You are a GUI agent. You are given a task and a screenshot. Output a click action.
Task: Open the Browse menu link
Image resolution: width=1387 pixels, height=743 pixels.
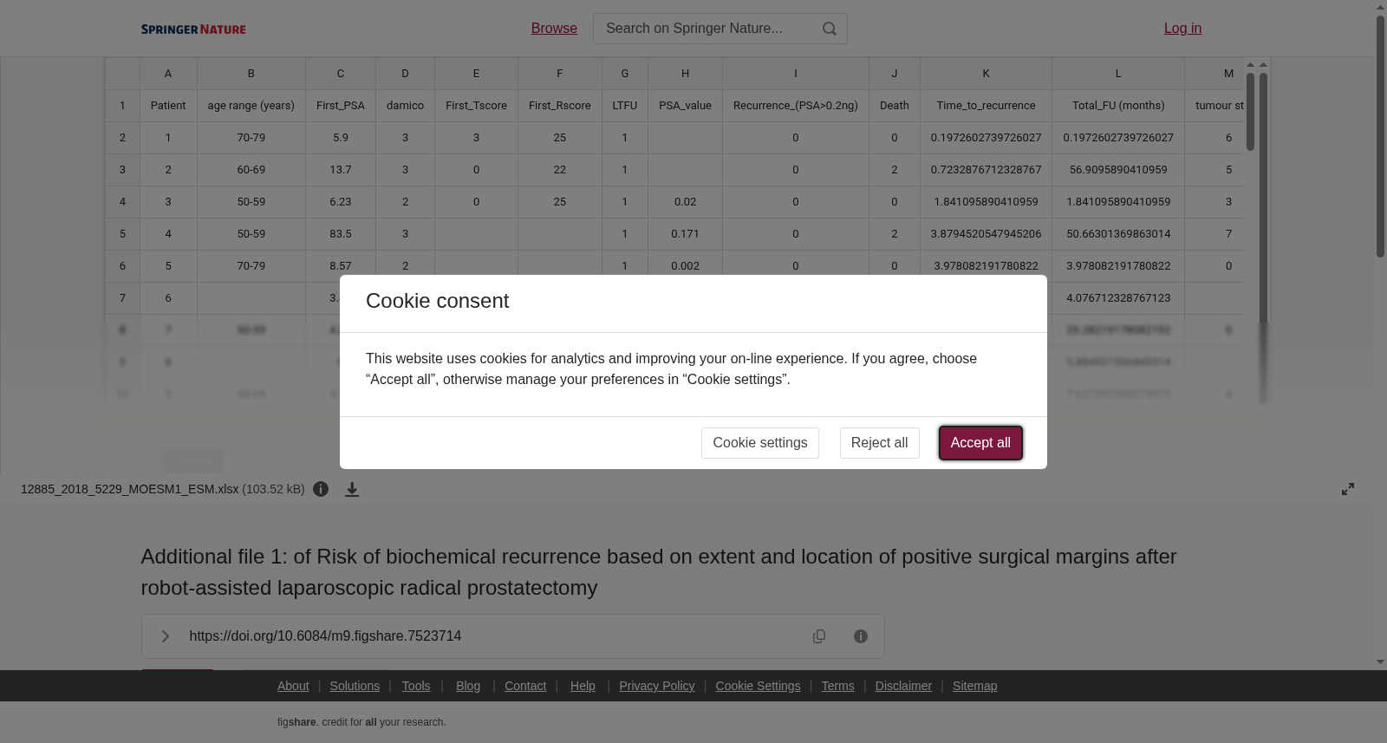coord(554,29)
